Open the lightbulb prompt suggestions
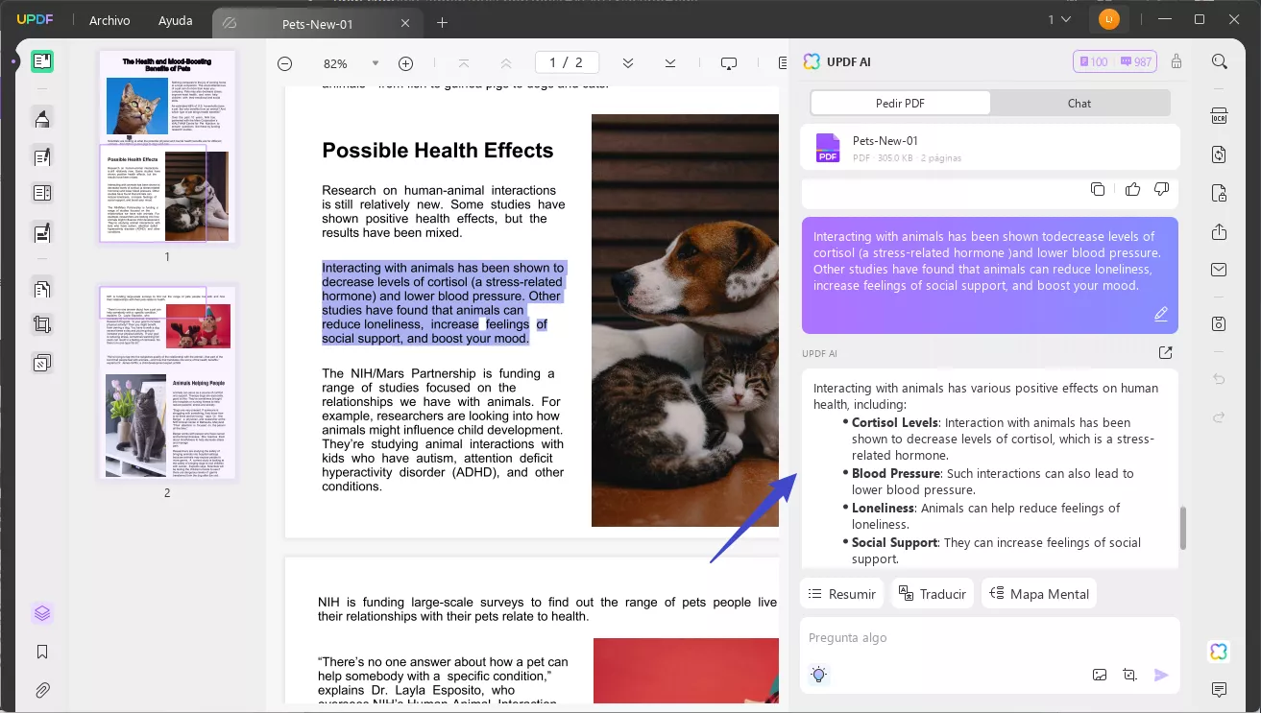 pos(818,675)
